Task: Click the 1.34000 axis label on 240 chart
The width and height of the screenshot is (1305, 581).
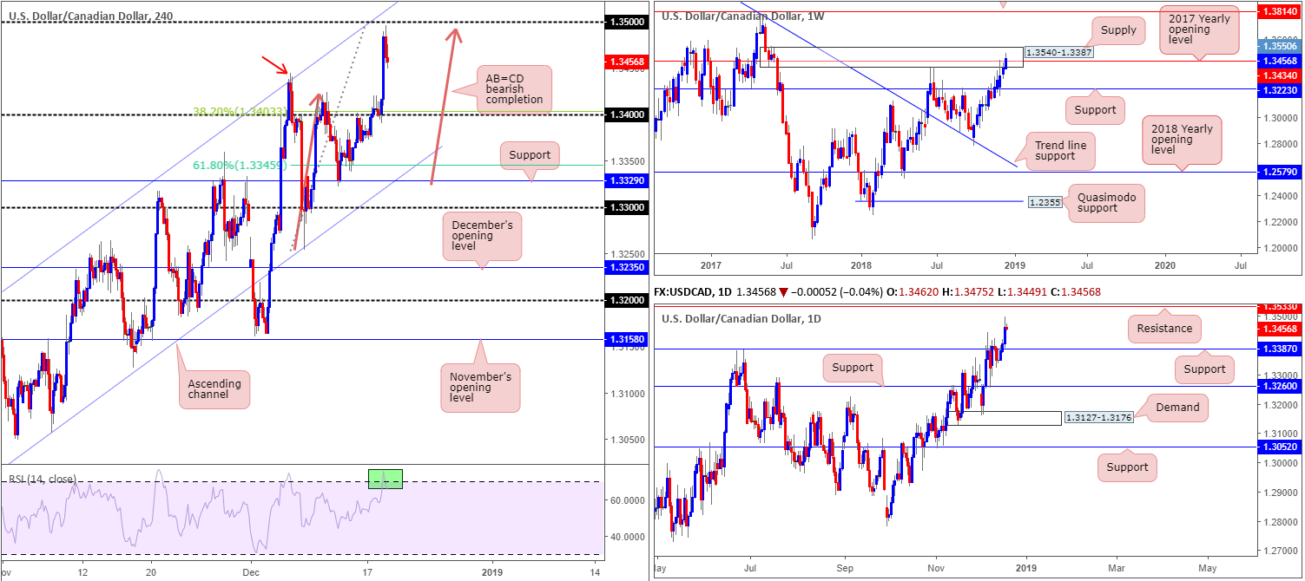Action: click(625, 114)
